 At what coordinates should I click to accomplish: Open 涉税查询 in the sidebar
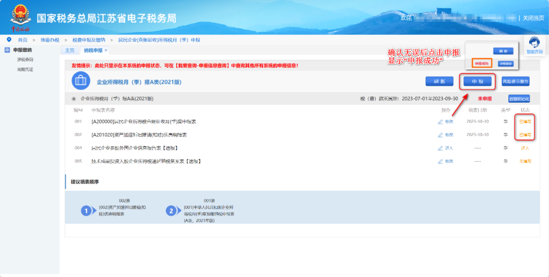pyautogui.click(x=25, y=60)
